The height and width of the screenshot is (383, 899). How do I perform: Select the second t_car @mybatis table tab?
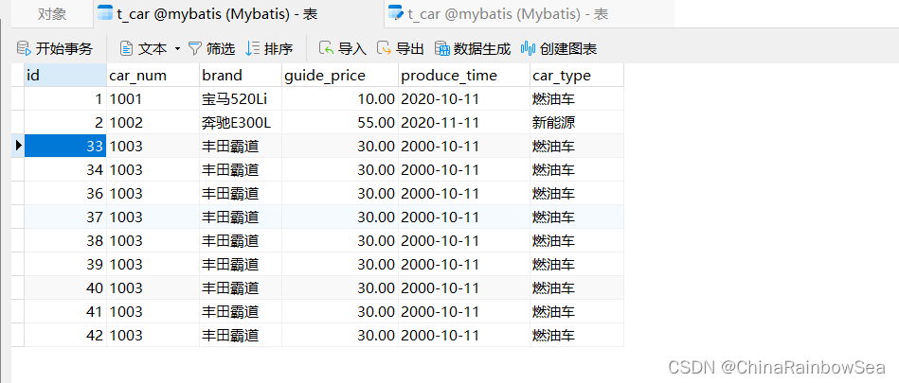[x=530, y=14]
